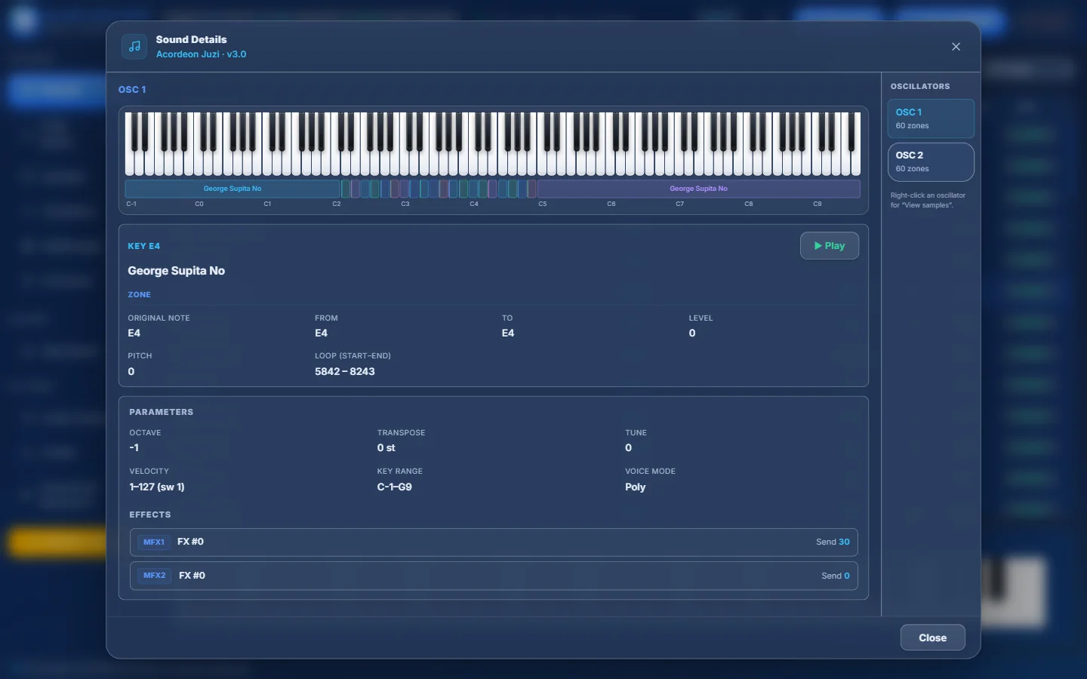Click the Level value 0

[692, 333]
